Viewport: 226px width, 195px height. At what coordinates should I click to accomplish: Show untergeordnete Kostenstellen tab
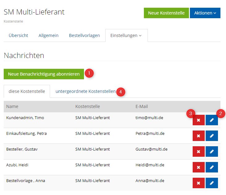(x=86, y=91)
